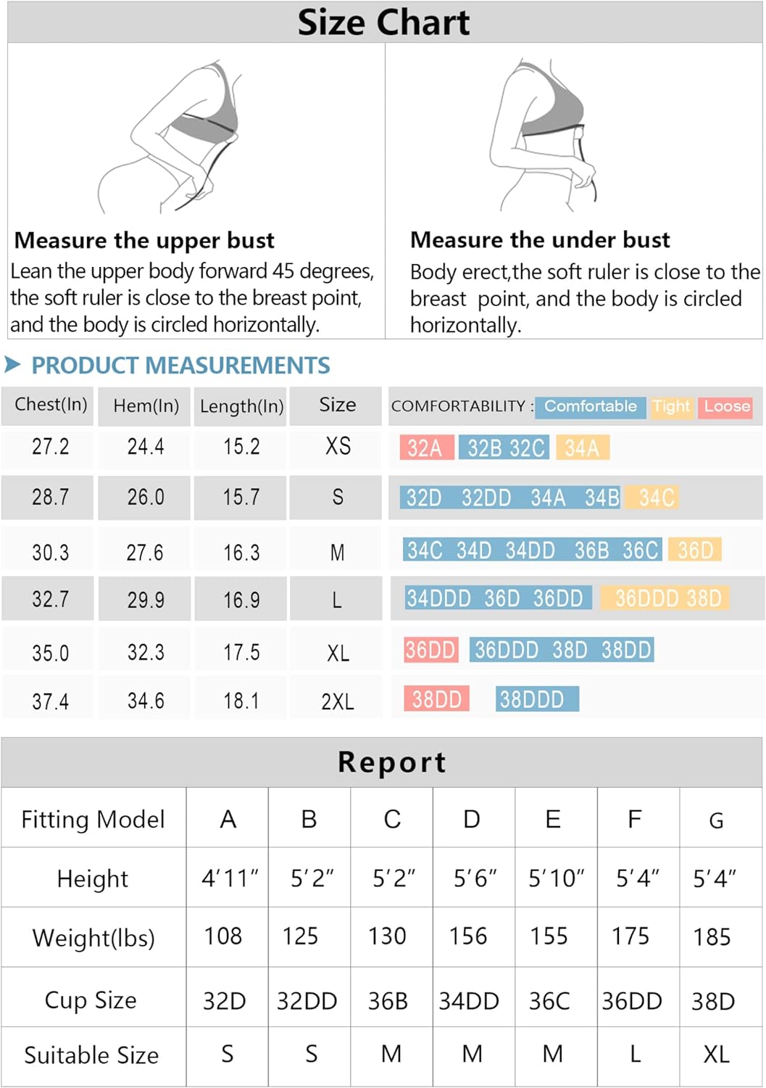This screenshot has width=766, height=1088.
Task: Click the 2XL size cell
Action: [x=336, y=701]
